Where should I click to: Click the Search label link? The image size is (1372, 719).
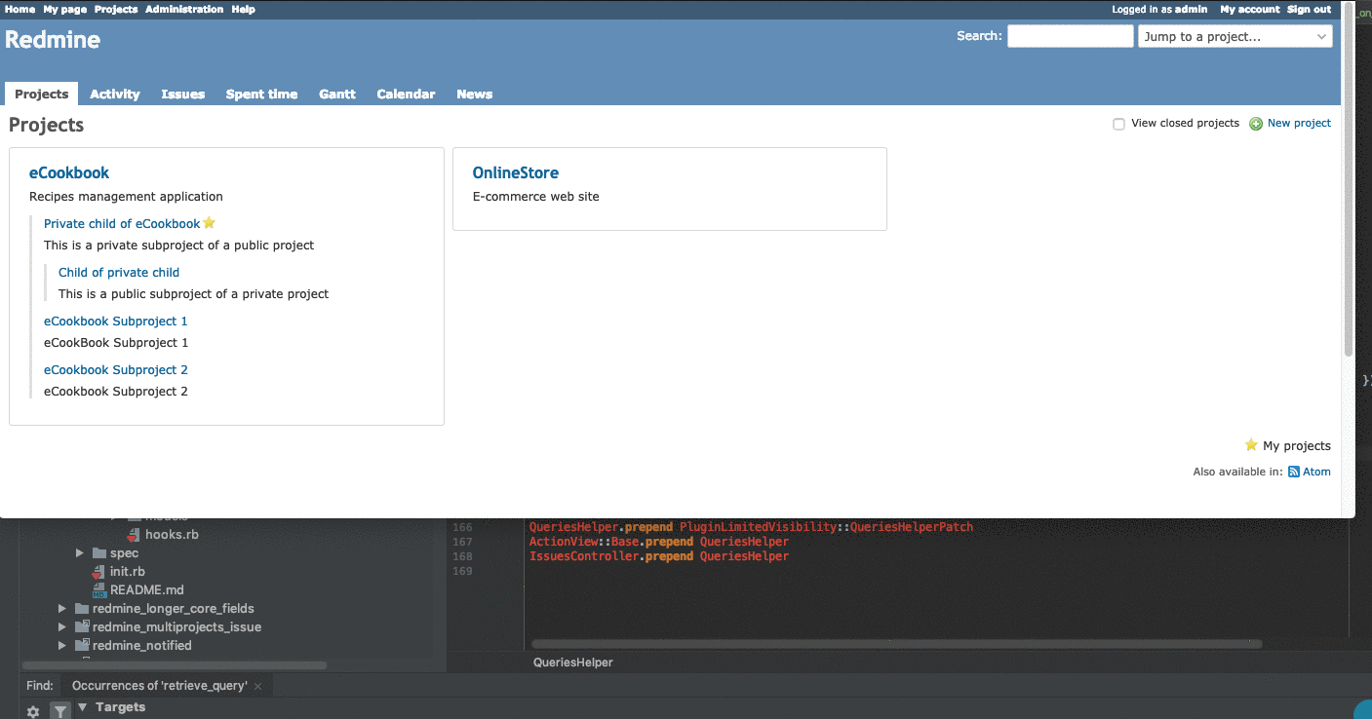click(978, 36)
